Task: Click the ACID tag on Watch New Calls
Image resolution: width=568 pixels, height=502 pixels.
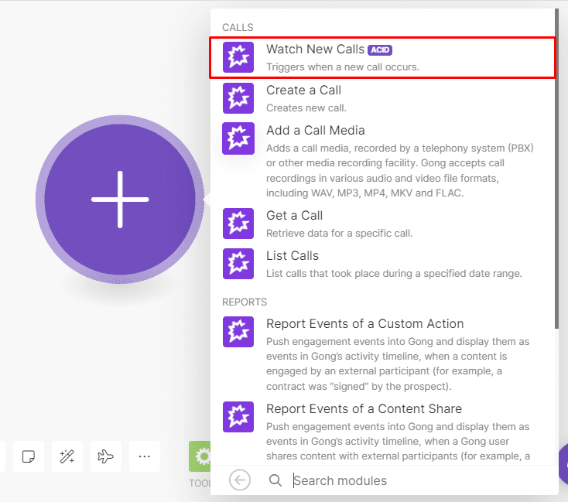Action: [x=380, y=50]
